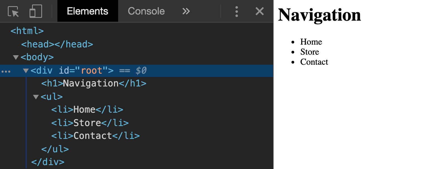The width and height of the screenshot is (438, 169).
Task: Toggle device toolbar for responsive mode
Action: (x=36, y=11)
